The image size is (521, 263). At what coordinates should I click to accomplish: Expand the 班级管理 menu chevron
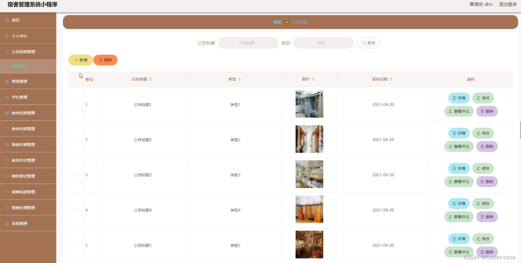[x=49, y=81]
